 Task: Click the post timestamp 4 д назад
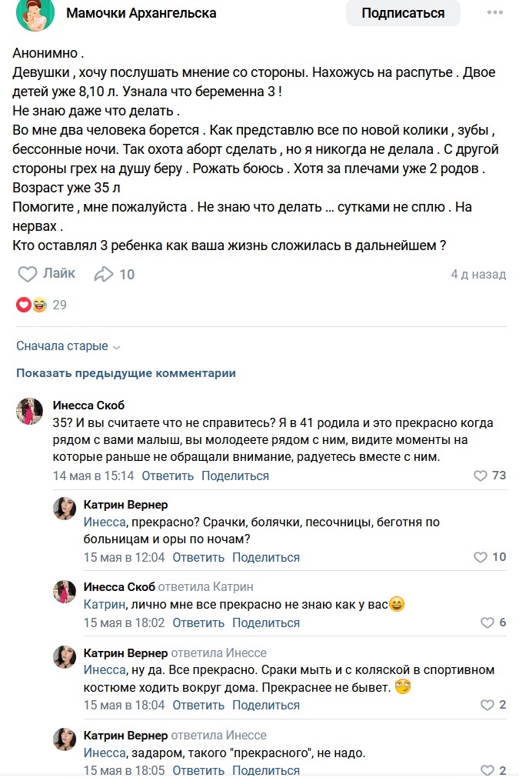tap(478, 274)
